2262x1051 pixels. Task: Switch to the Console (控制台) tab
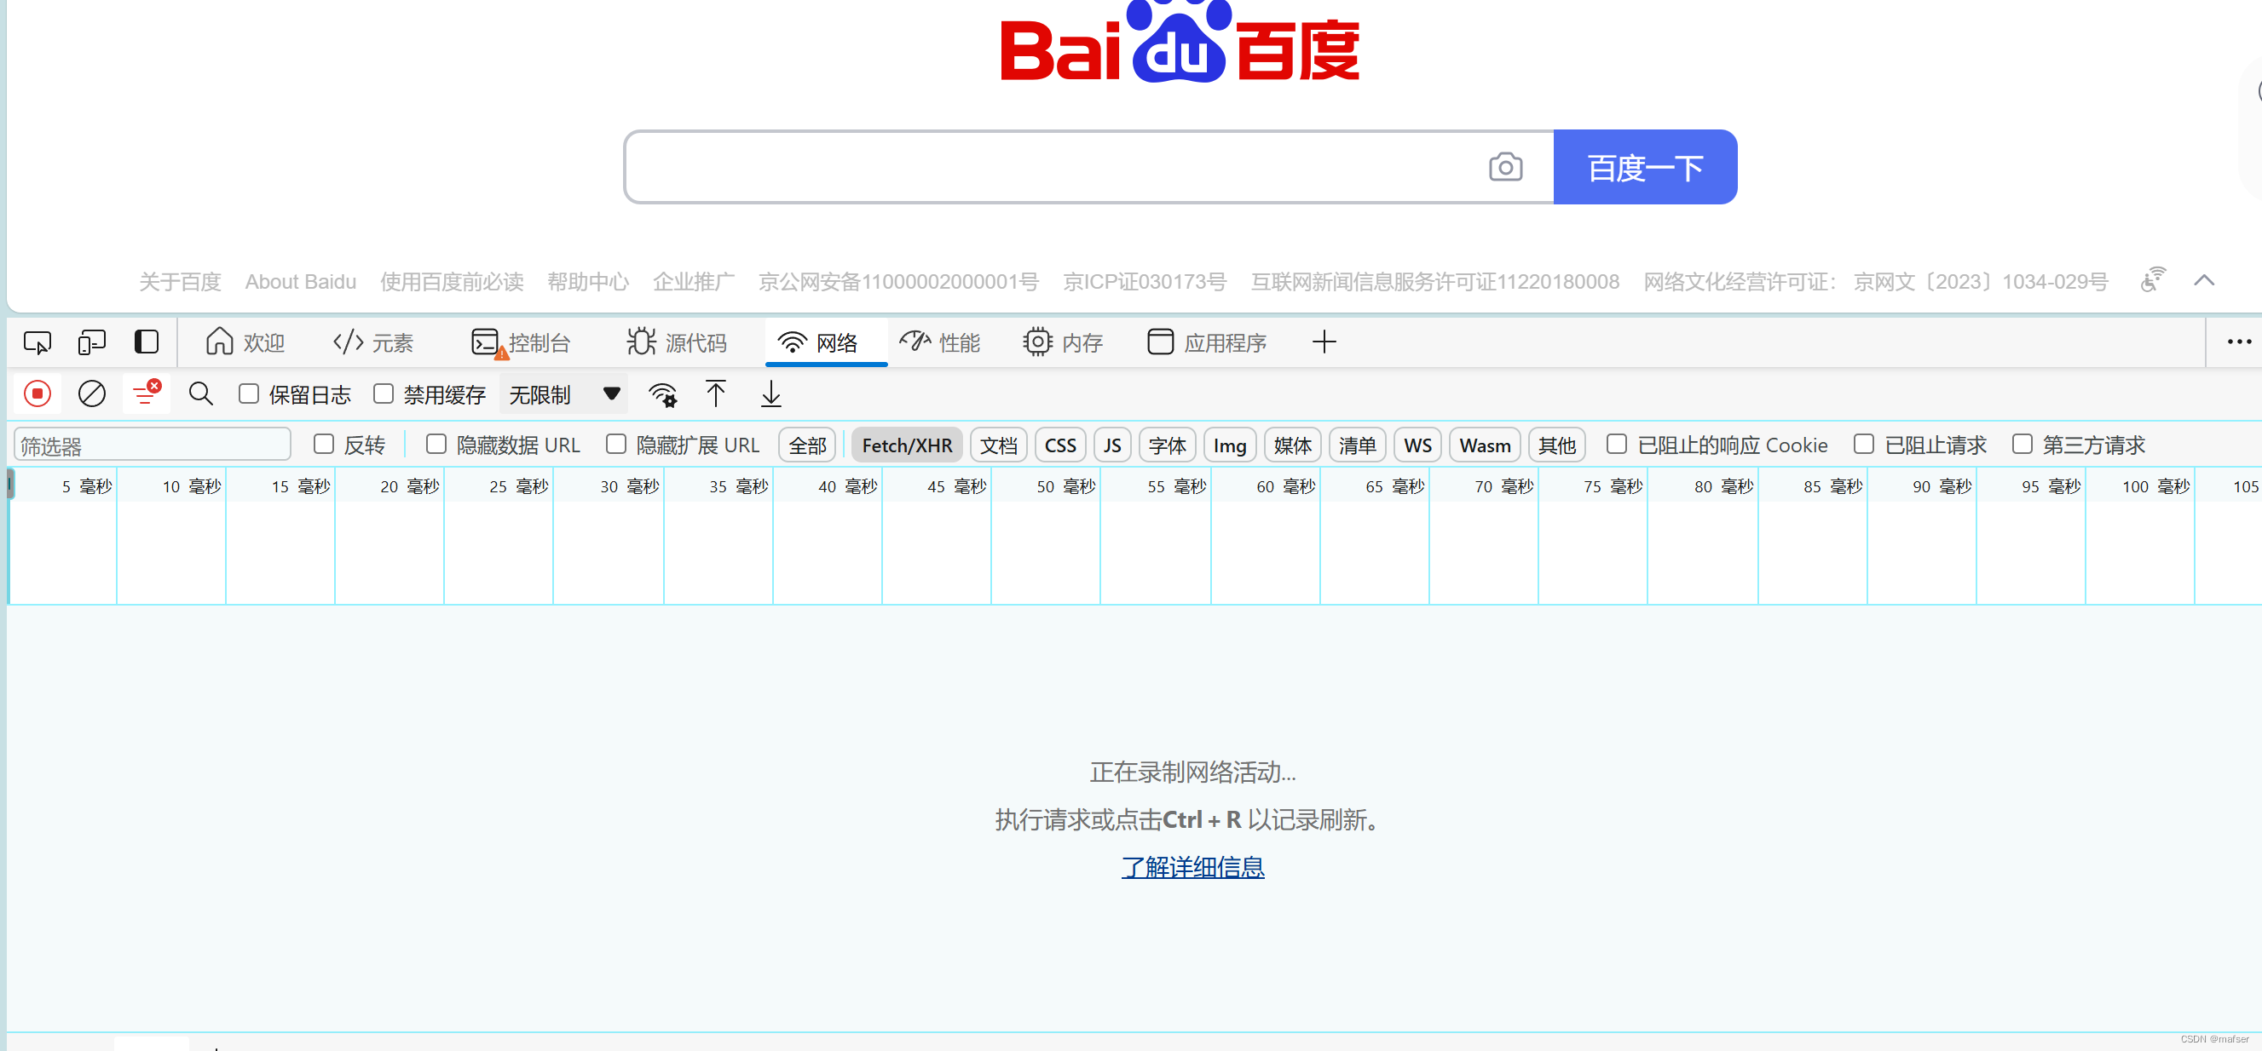522,342
